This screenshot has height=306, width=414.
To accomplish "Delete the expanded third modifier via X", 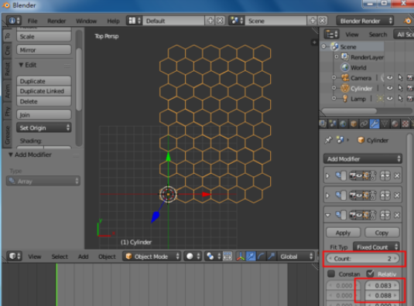I will pyautogui.click(x=397, y=215).
